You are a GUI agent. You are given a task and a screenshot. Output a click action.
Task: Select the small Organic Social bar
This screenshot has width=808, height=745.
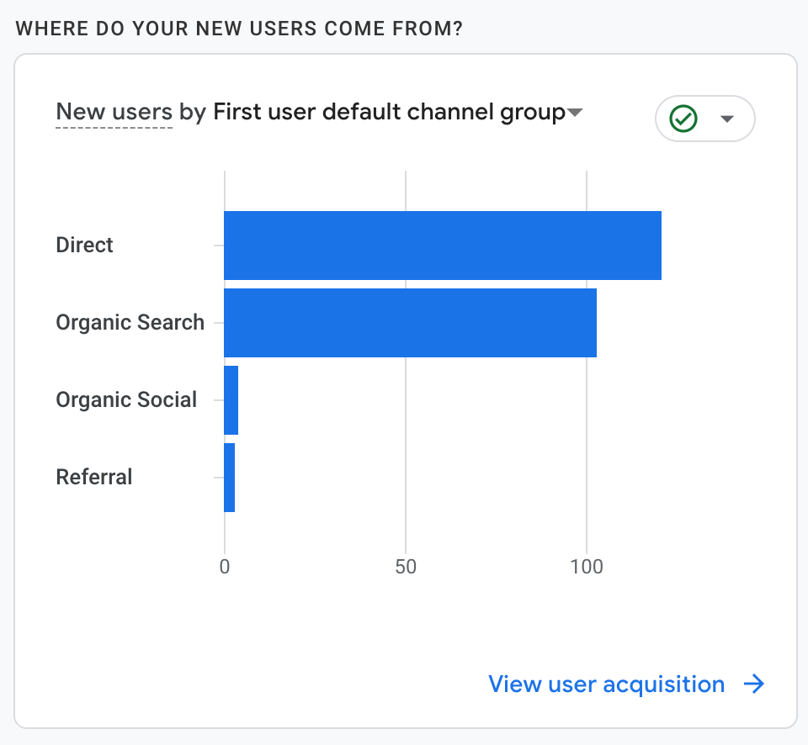click(231, 400)
